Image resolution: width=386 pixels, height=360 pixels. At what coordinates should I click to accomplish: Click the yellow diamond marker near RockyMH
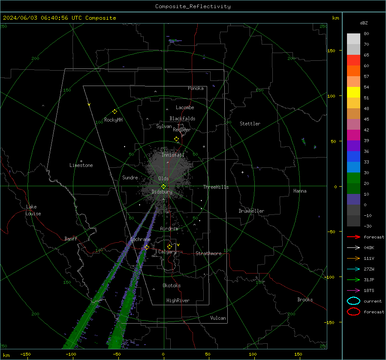pyautogui.click(x=115, y=112)
